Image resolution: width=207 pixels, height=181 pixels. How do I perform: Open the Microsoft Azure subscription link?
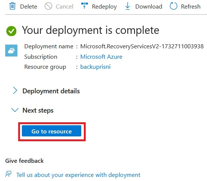[x=101, y=57]
